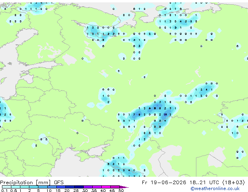Click the "50" legend scale label

point(121,190)
